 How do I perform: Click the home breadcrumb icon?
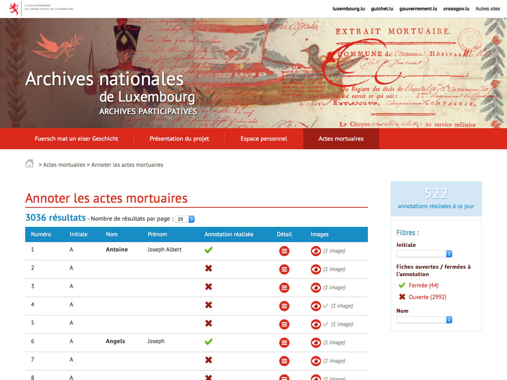(29, 164)
